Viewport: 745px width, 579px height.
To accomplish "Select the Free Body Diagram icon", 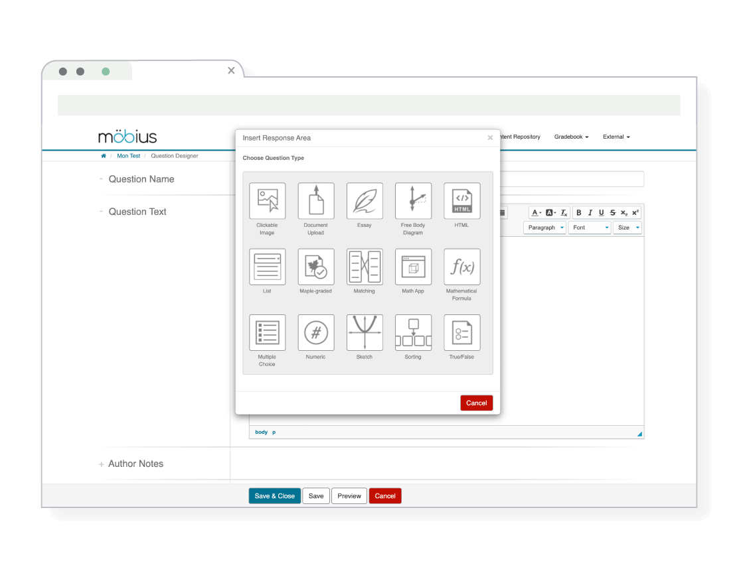I will pyautogui.click(x=413, y=201).
